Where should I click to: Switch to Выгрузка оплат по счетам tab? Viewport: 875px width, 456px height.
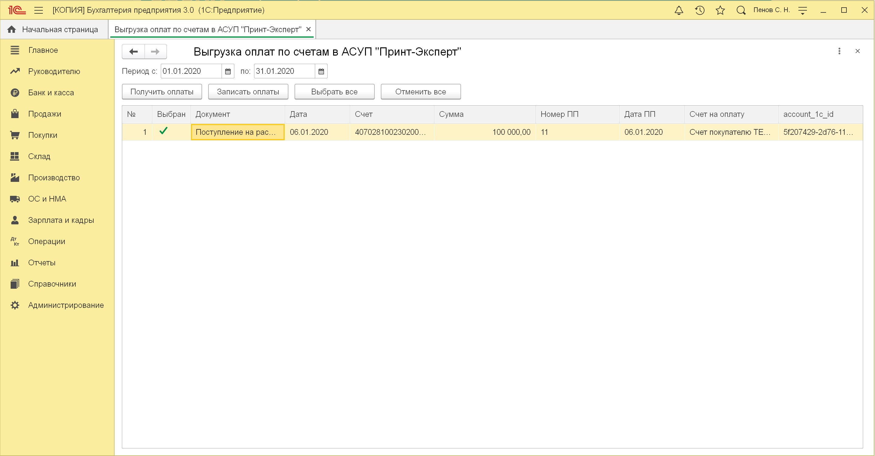pyautogui.click(x=208, y=29)
